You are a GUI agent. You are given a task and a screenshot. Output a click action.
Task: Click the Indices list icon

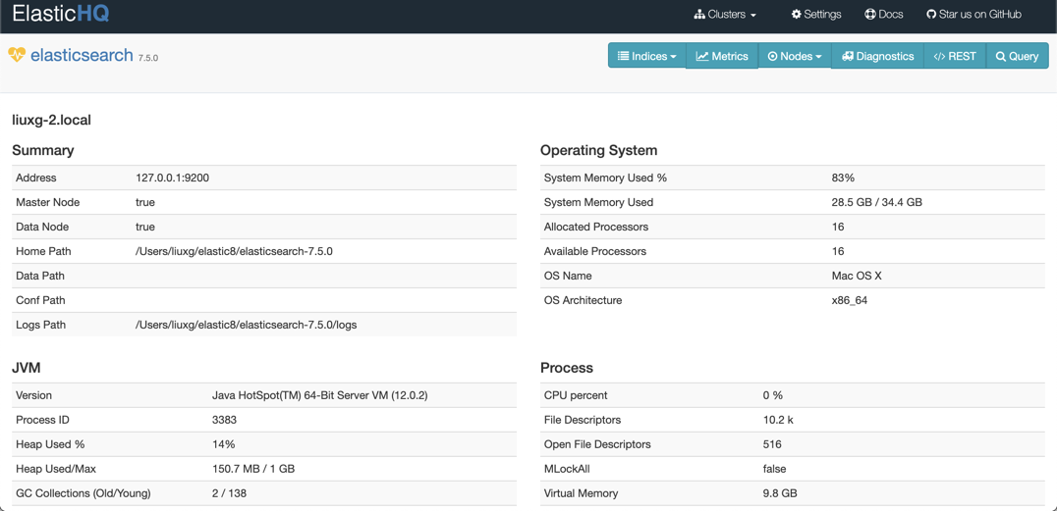pos(624,56)
